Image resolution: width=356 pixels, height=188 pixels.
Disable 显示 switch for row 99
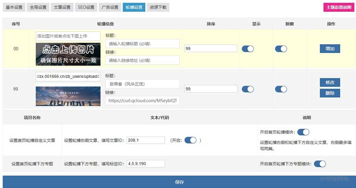[248, 89]
